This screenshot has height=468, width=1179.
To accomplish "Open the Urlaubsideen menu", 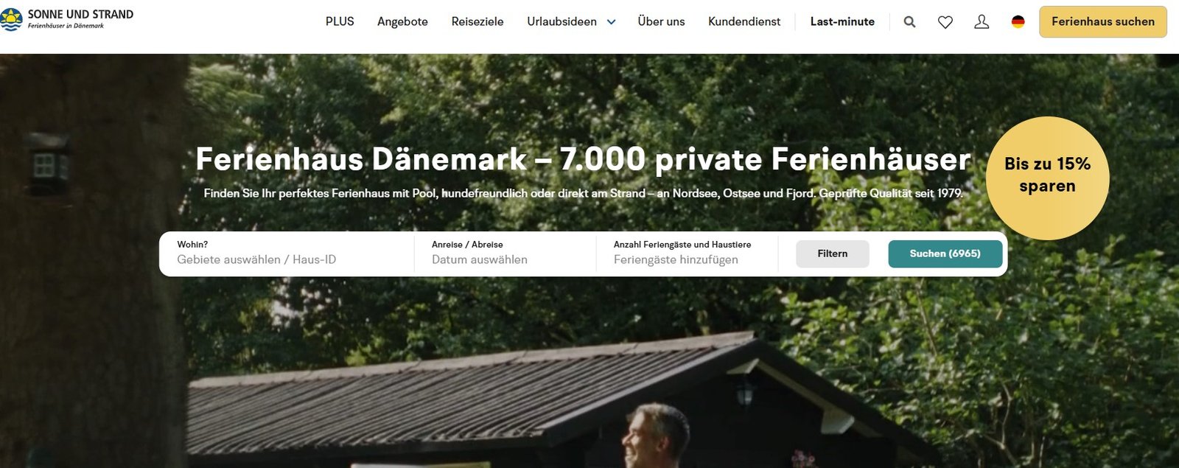I will click(561, 22).
